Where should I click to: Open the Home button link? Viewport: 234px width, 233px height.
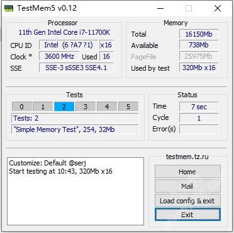tap(187, 172)
